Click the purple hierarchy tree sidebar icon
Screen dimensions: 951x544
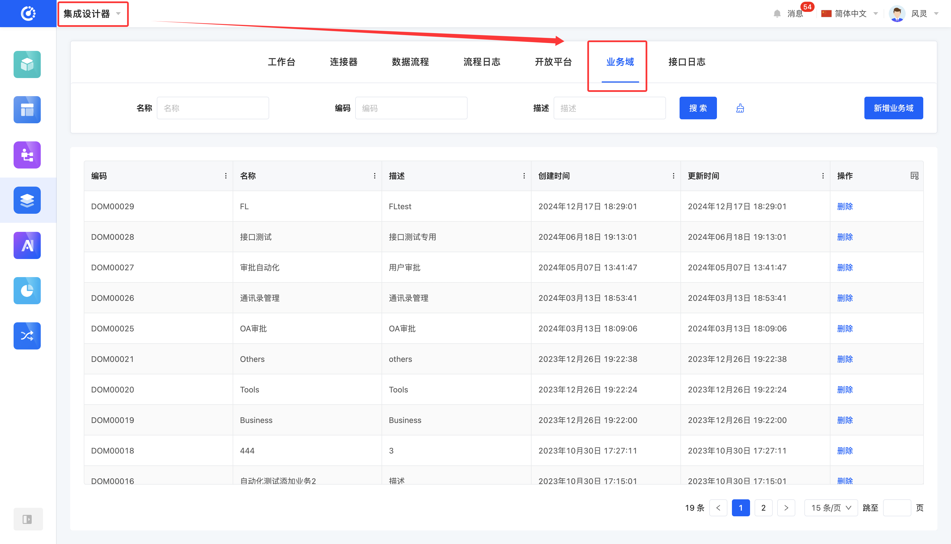click(x=27, y=155)
